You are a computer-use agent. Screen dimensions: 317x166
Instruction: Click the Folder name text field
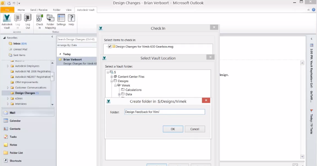[x=165, y=112]
